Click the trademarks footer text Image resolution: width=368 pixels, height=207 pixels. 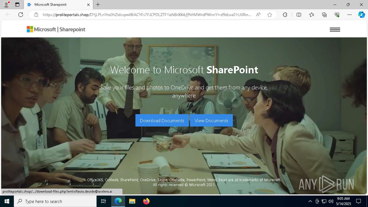[x=184, y=182]
